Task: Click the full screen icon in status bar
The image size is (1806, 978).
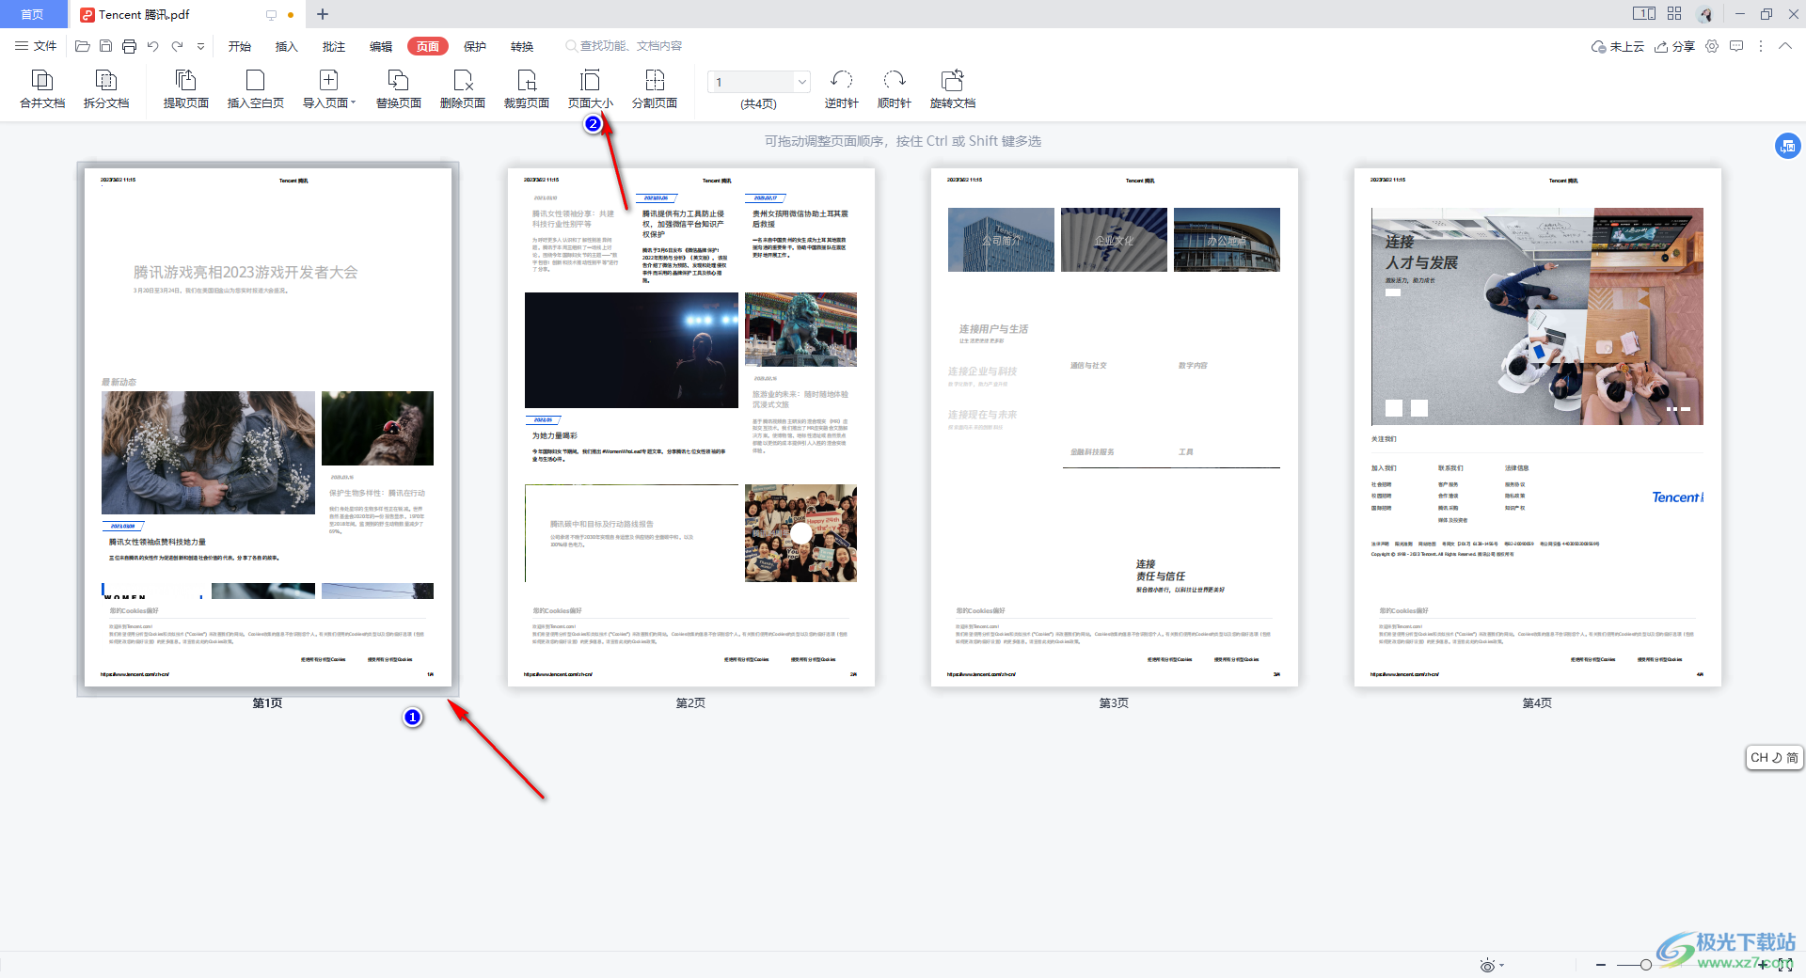Action: (1784, 965)
